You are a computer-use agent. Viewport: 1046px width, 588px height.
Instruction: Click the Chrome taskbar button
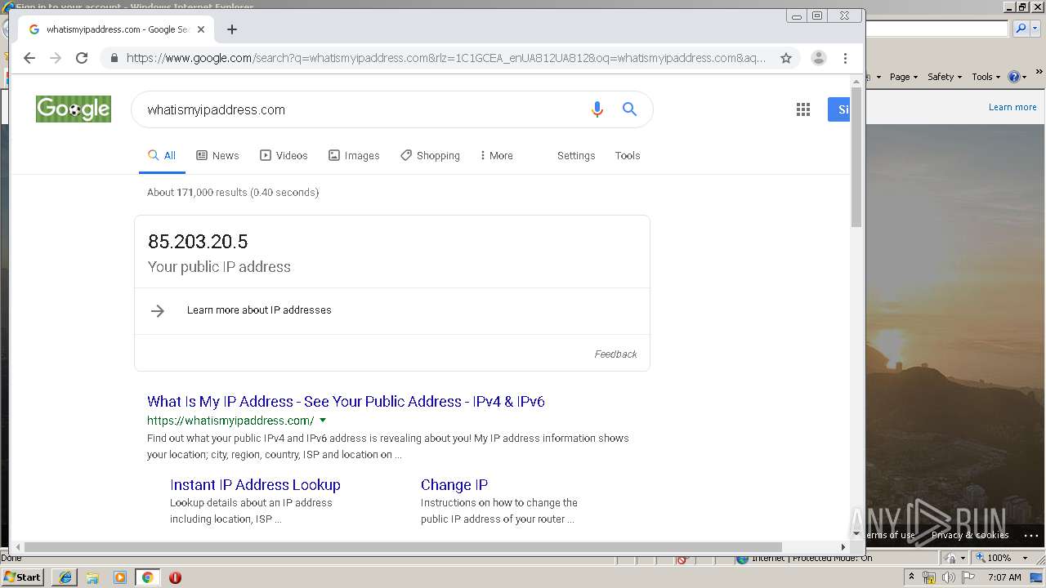148,577
